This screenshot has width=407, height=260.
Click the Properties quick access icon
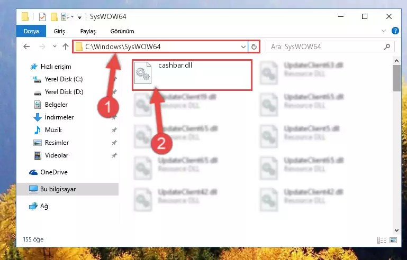coord(42,16)
